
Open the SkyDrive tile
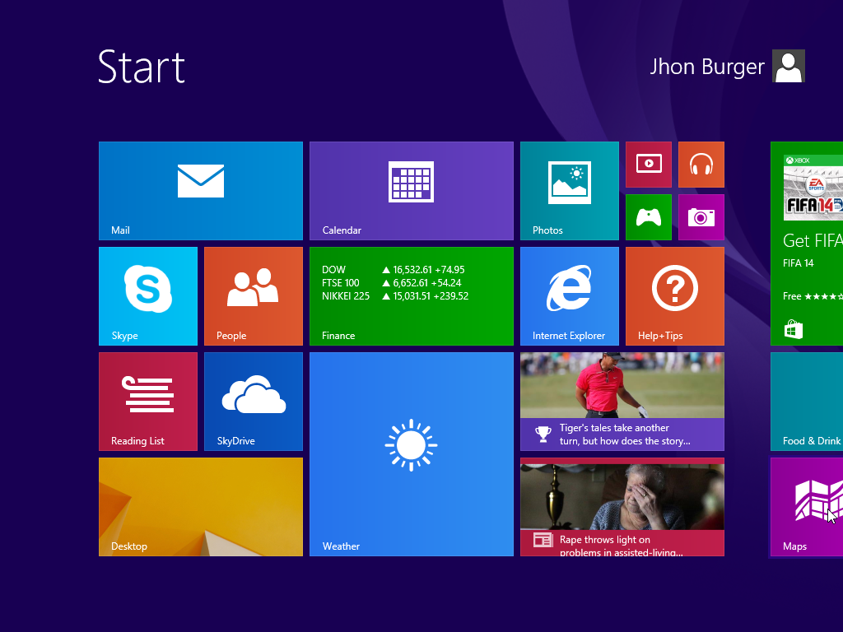[254, 402]
